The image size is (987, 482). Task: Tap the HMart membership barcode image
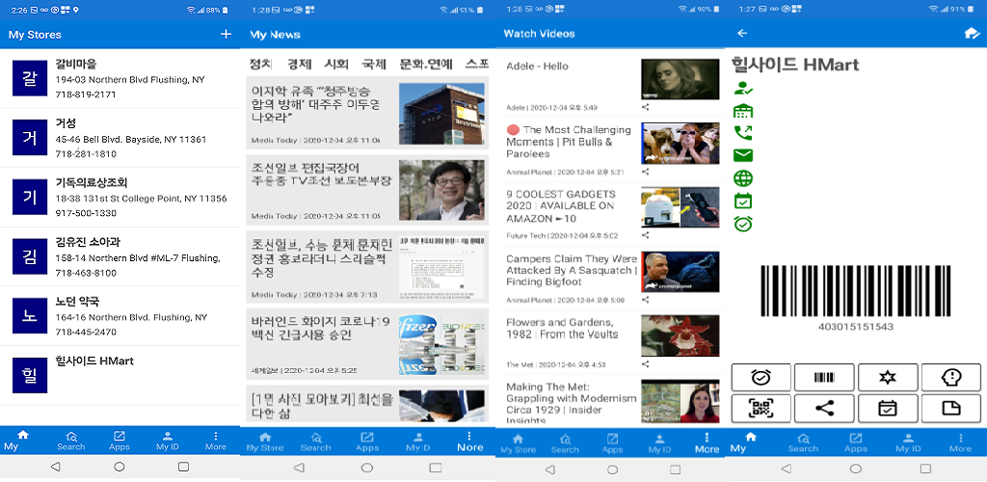click(856, 291)
